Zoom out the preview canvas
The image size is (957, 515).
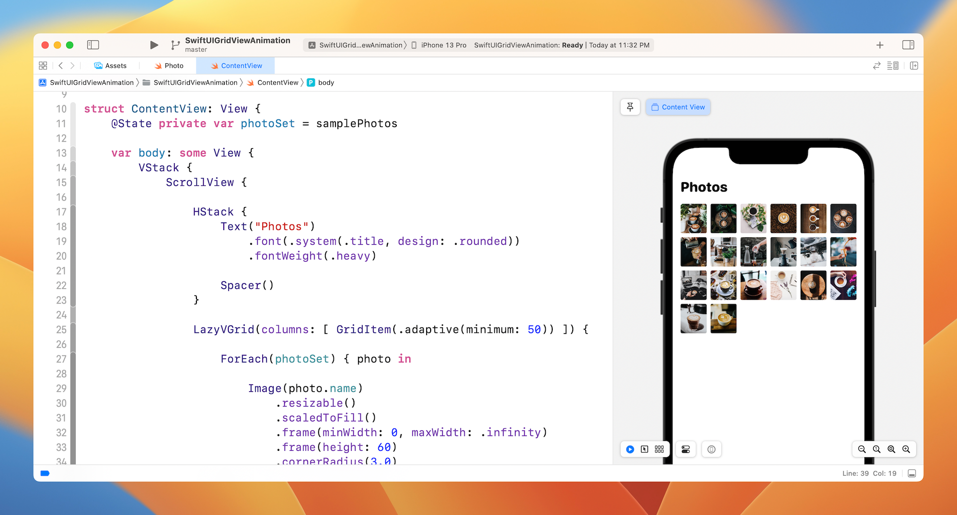coord(862,449)
